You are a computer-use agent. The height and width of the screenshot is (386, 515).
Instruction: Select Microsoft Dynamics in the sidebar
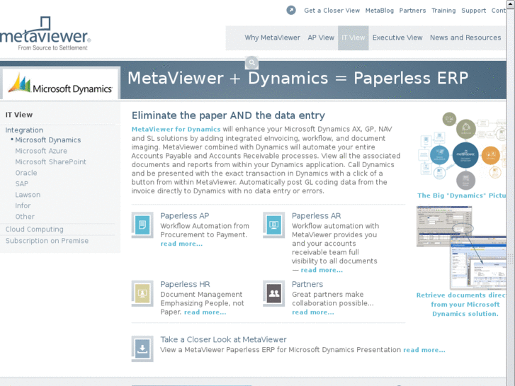point(48,140)
